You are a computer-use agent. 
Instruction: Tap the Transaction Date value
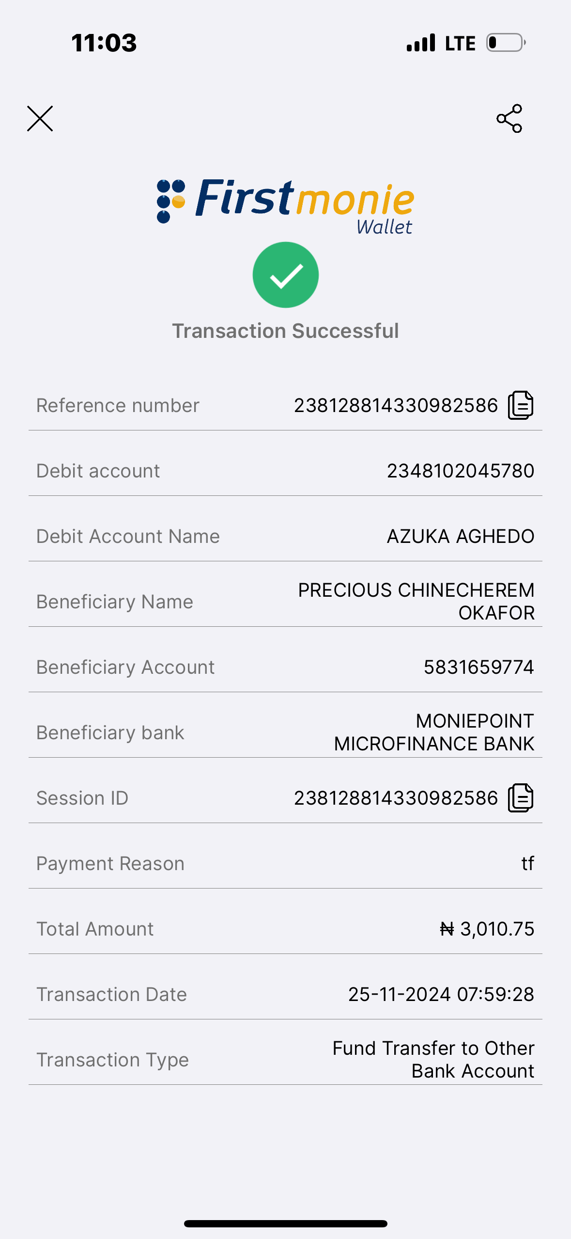coord(441,994)
